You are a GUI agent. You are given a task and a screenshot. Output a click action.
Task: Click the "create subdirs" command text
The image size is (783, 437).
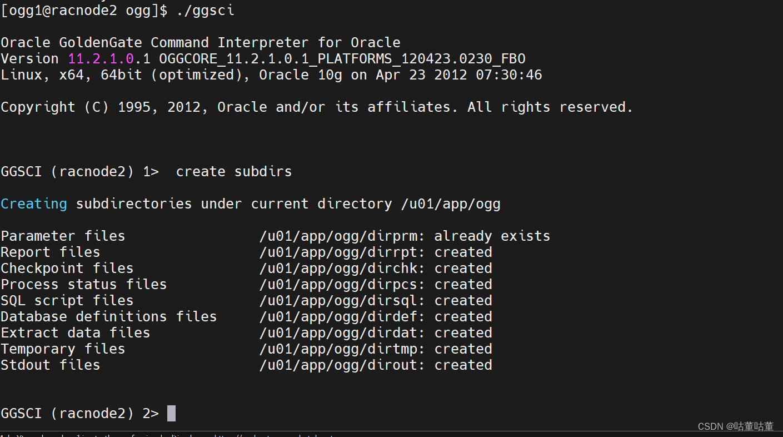[233, 171]
